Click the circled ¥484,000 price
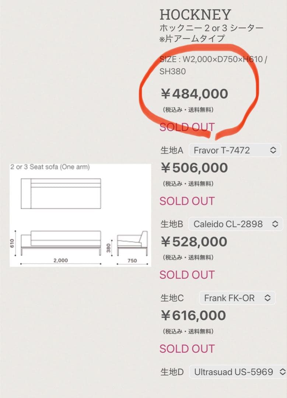Viewport: 287px width, 398px height. [x=194, y=94]
